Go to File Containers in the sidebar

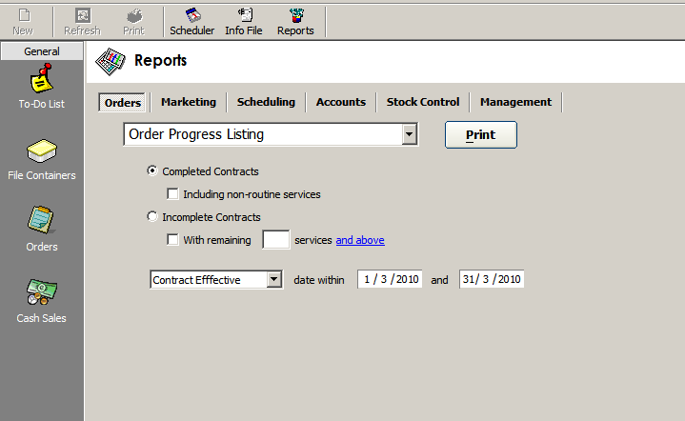(x=42, y=160)
